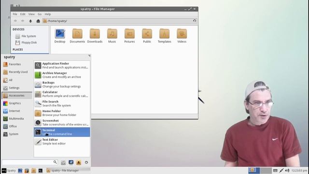Open the Templates folder
Viewport: 309px width, 174px height.
[164, 36]
